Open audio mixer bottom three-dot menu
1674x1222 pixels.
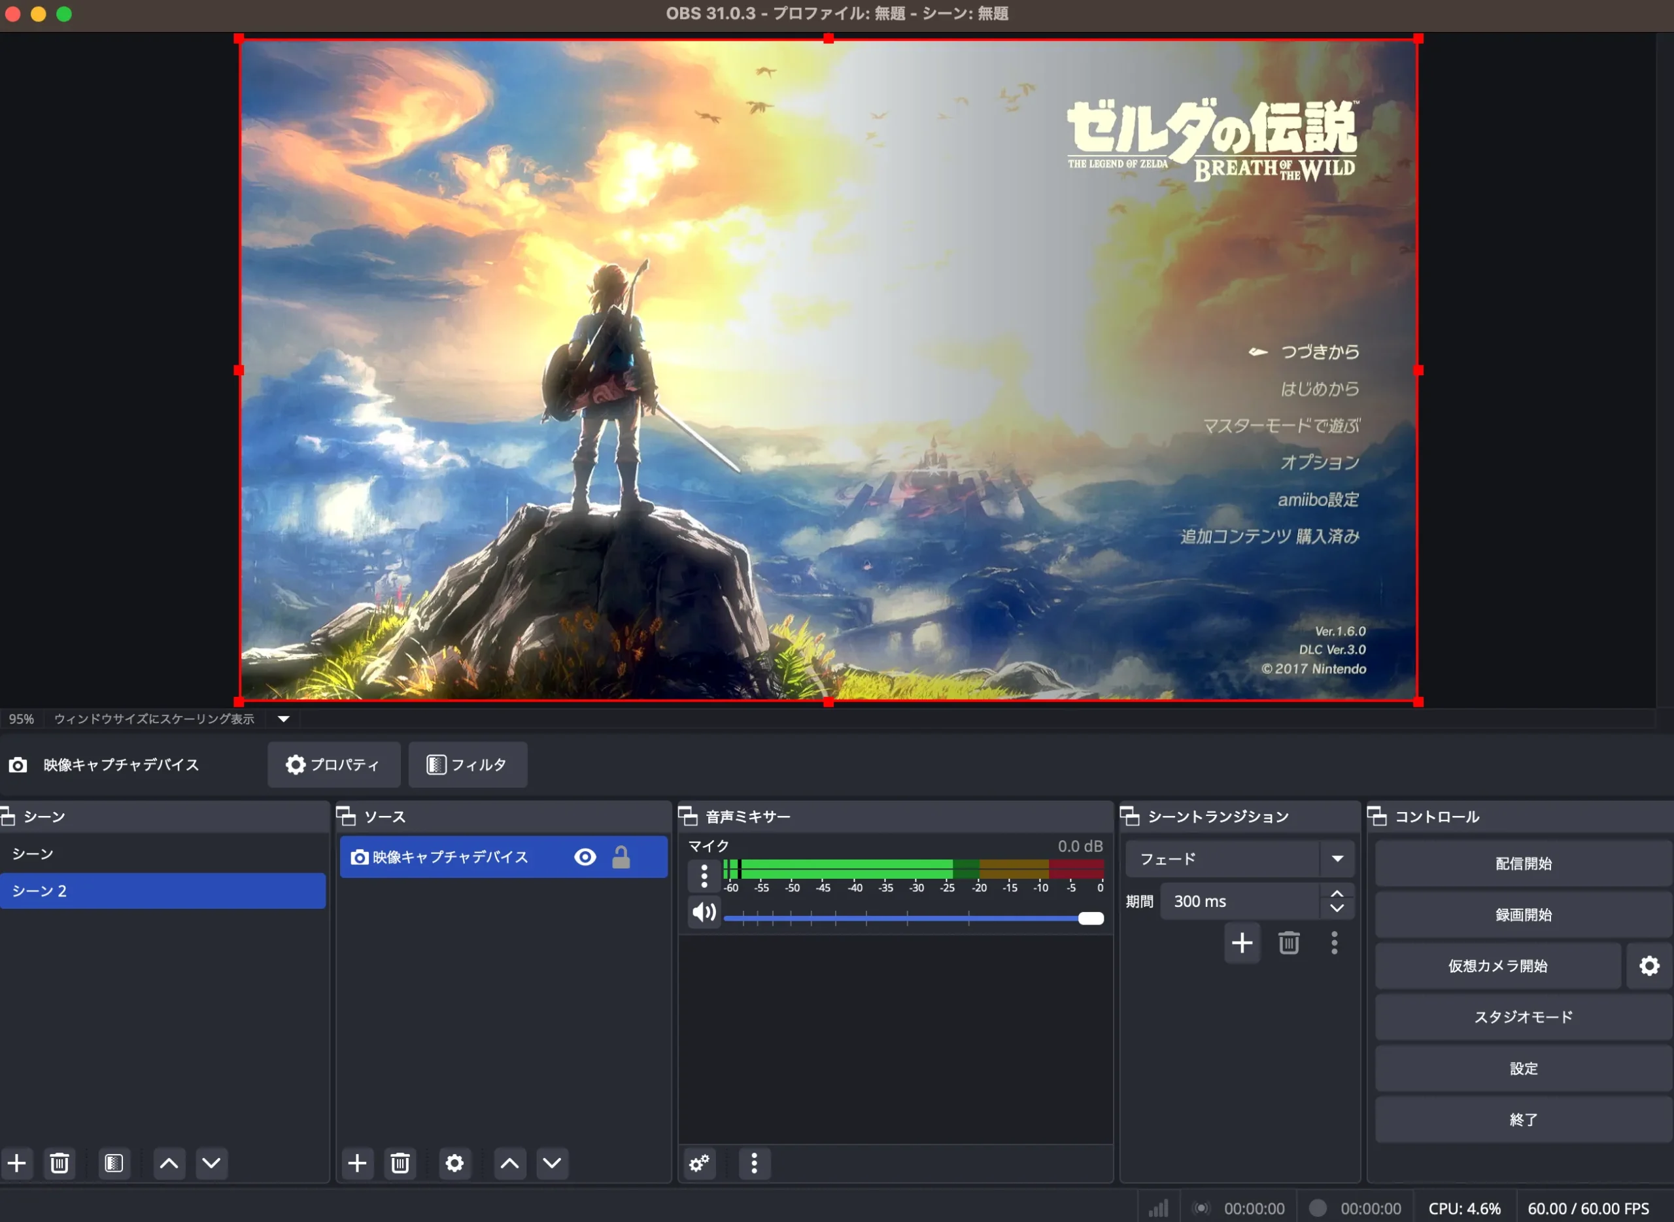755,1163
